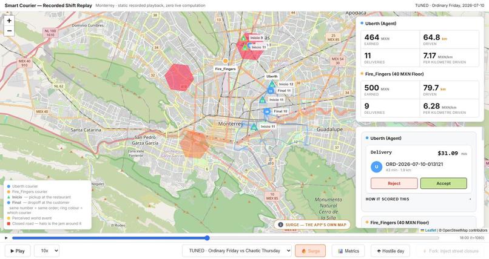The height and width of the screenshot is (259, 489).
Task: Click the Fire_Fingers (40 MXN Floor) stats heading
Action: (x=394, y=74)
